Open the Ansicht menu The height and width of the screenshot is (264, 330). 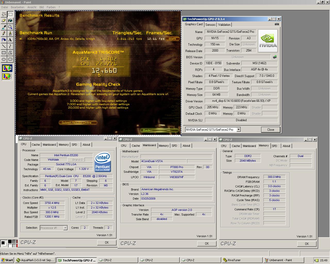32,7
